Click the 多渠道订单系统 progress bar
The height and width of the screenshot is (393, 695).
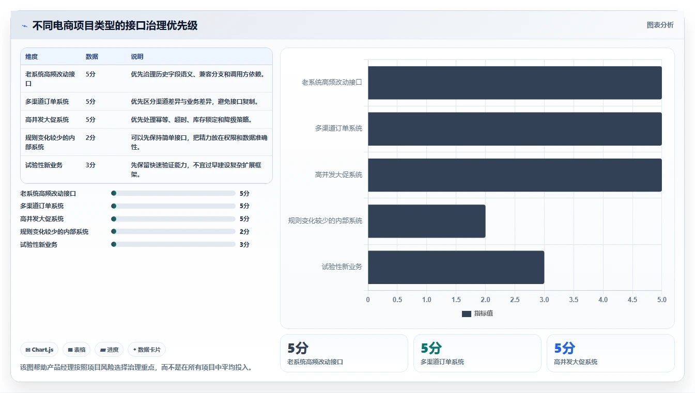(x=173, y=206)
